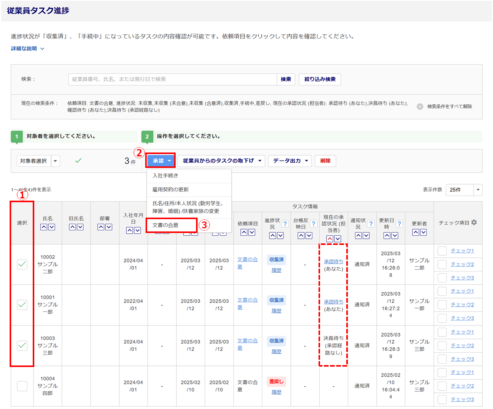493x409 pixels.
Task: Sort 更新者 column ascending with up arrow
Action: coord(416,232)
